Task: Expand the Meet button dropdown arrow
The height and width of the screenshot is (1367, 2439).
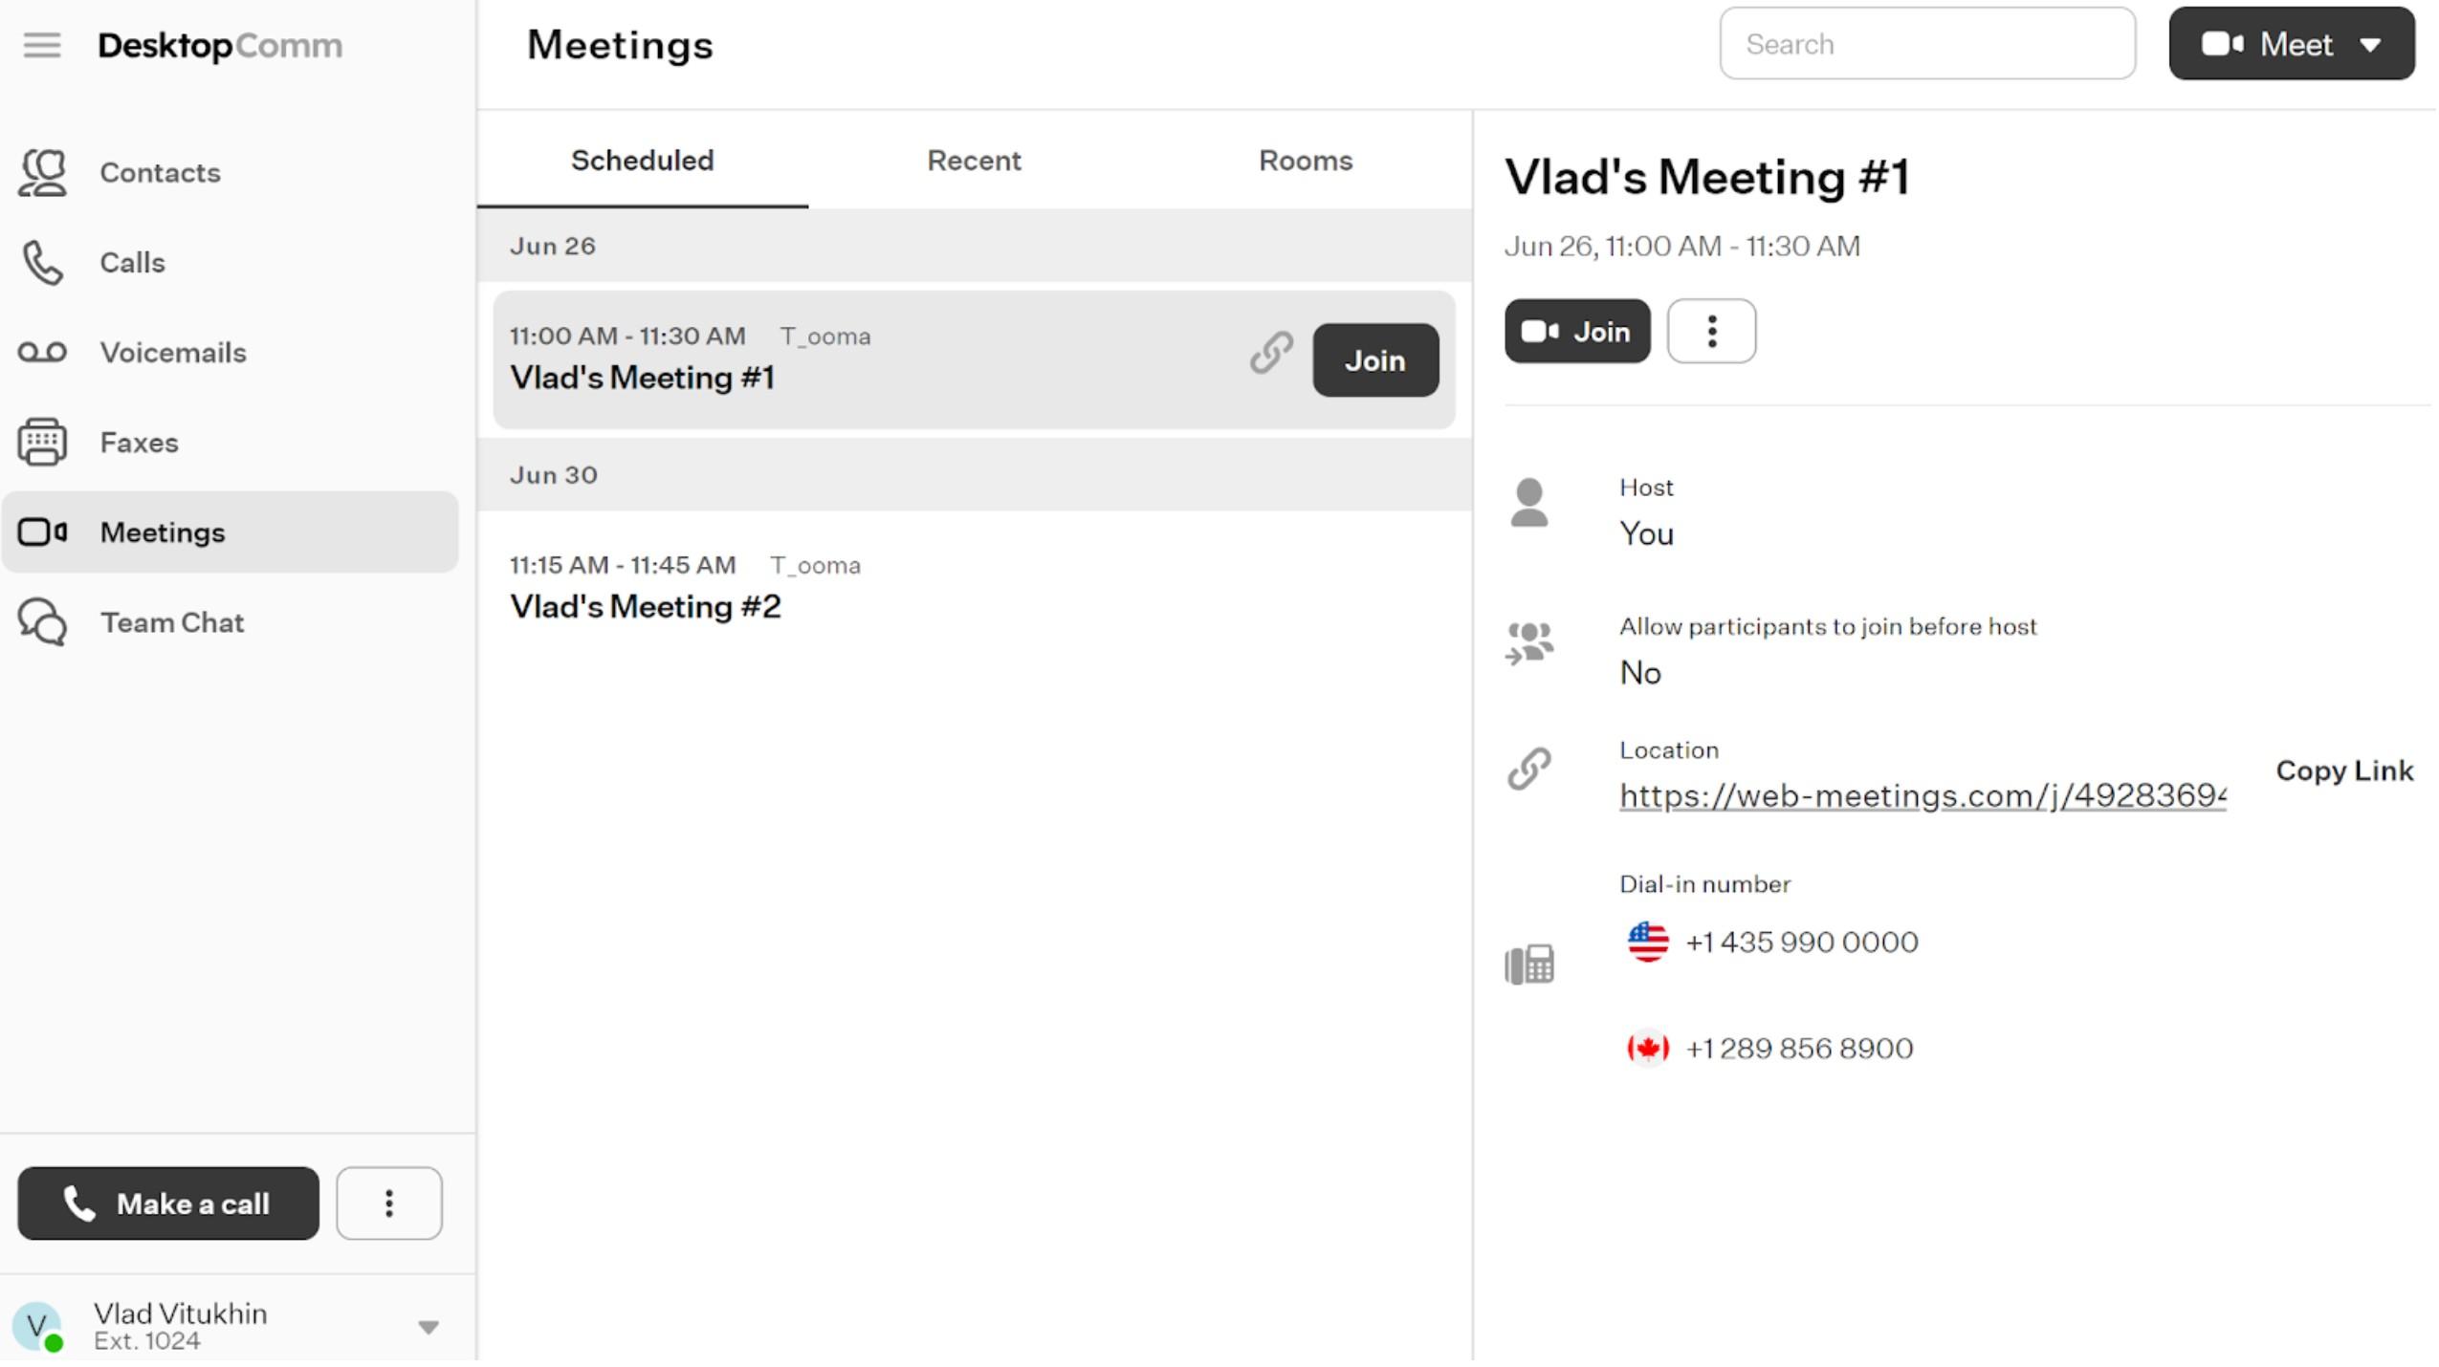Action: [2370, 45]
